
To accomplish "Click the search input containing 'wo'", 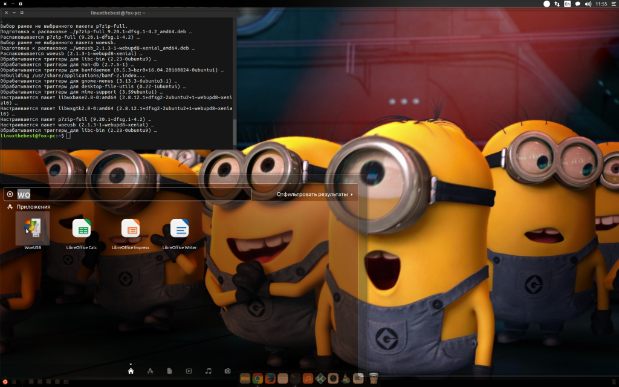I will [133, 194].
